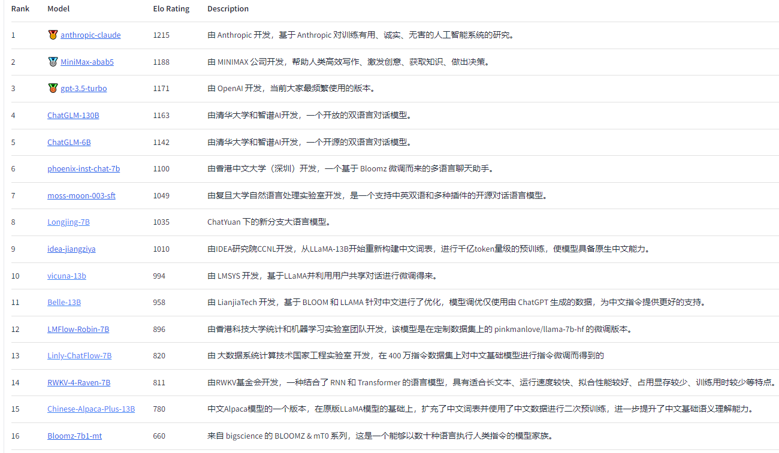This screenshot has width=779, height=453.
Task: Open the Bloomz-7b1-mt link
Action: coord(74,436)
